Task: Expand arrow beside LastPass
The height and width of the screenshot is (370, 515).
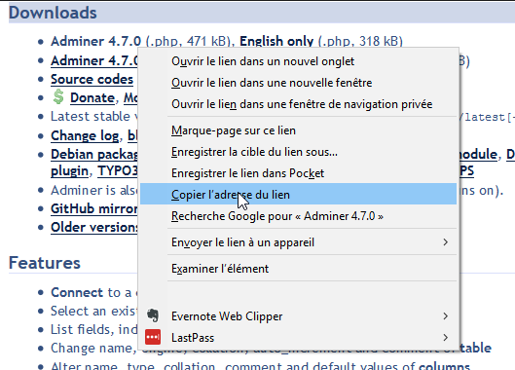Action: click(445, 338)
